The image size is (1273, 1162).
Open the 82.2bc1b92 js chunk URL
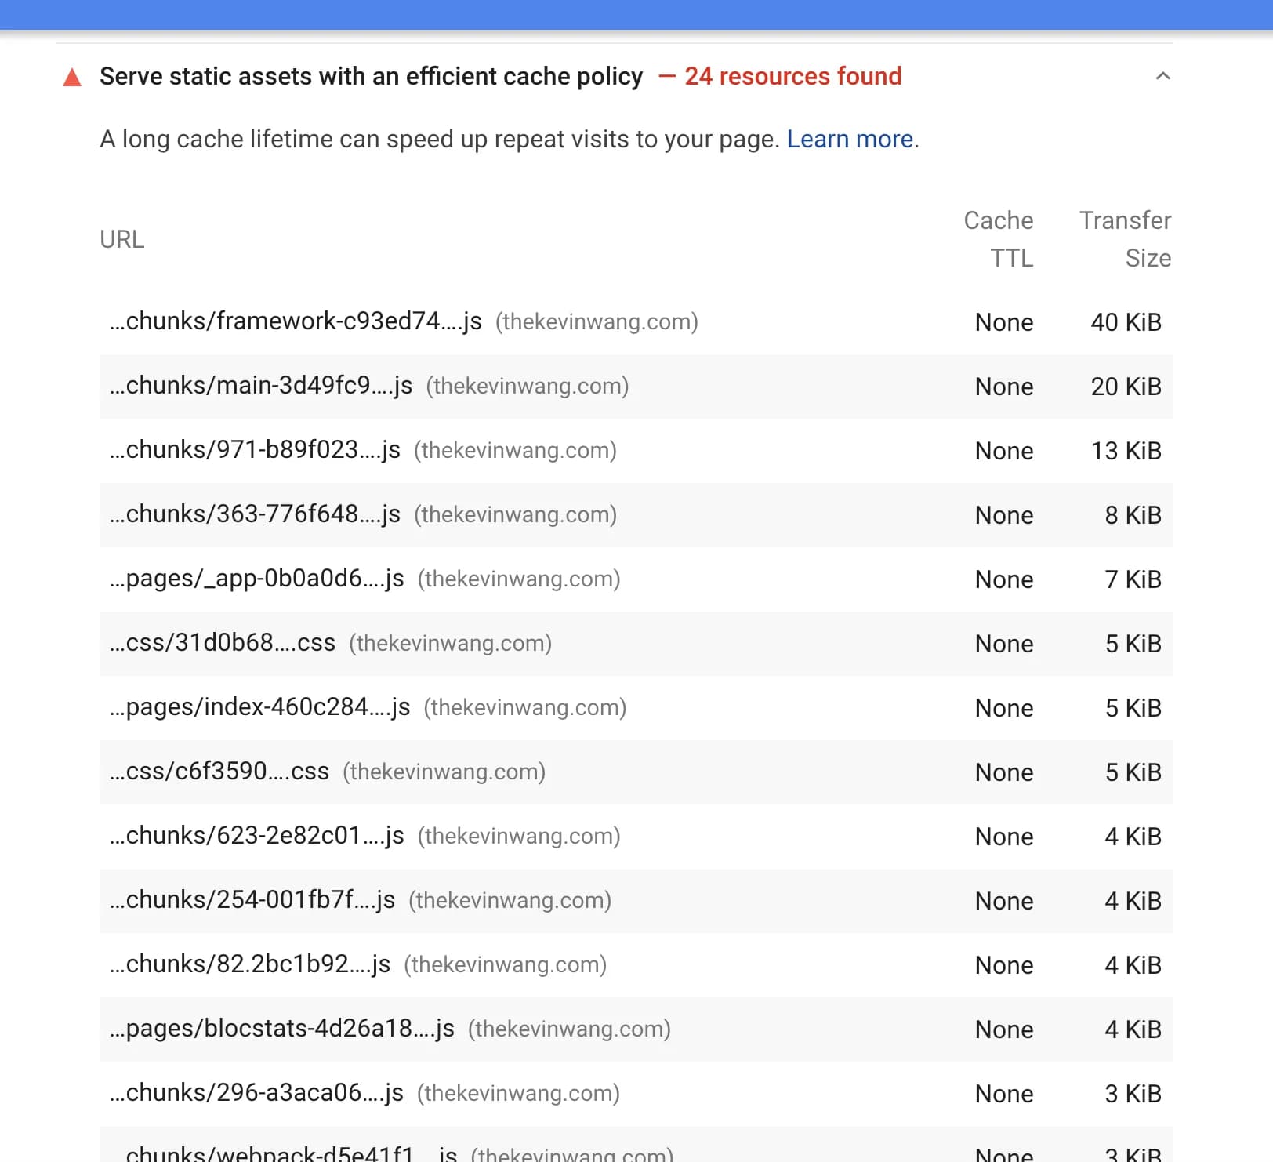250,964
